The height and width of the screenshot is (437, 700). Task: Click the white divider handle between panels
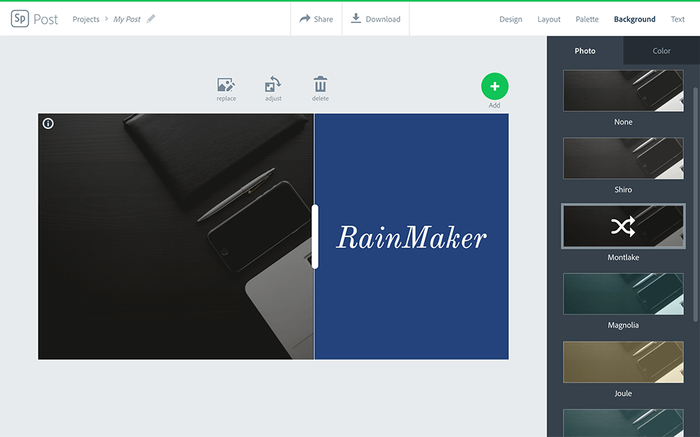tap(315, 236)
